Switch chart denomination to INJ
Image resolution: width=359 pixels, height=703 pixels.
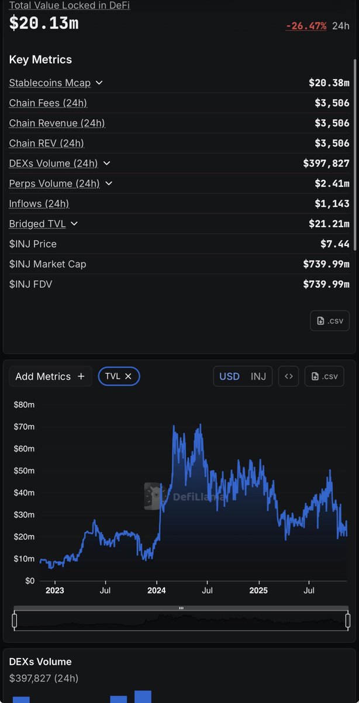point(258,376)
